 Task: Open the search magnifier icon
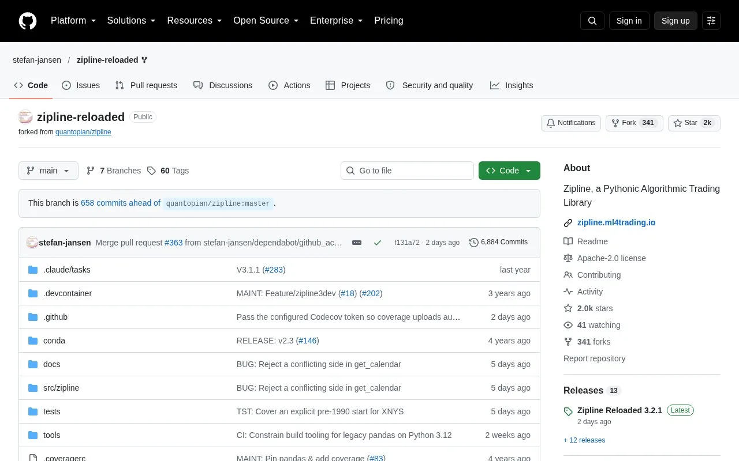tap(592, 21)
